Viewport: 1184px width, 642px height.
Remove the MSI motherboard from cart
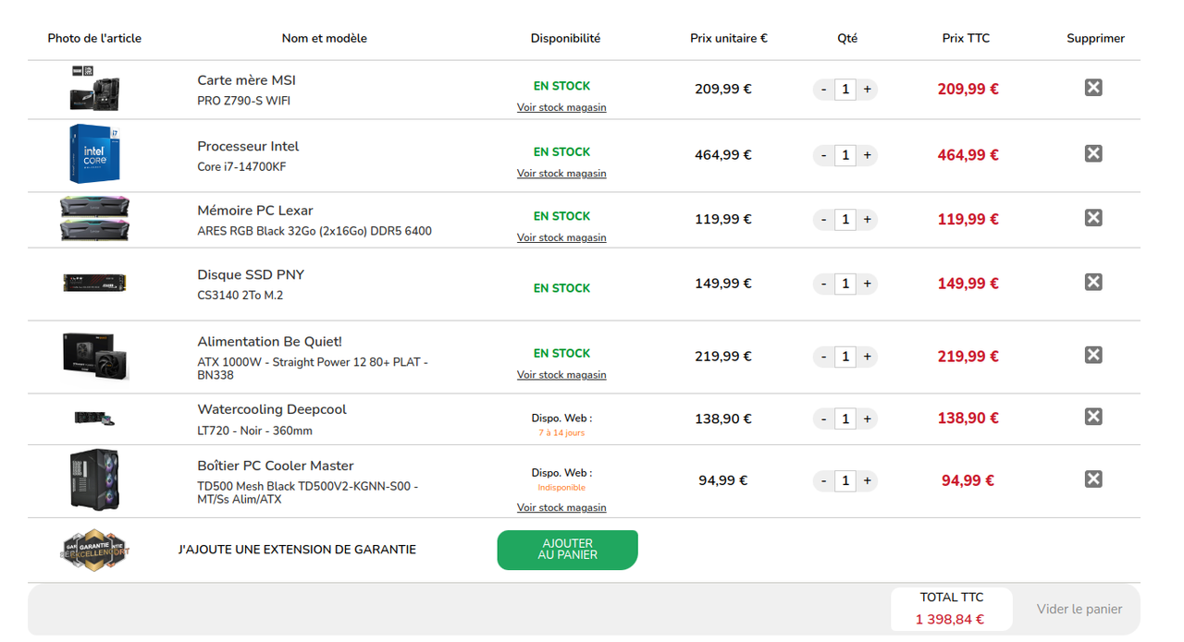point(1093,88)
